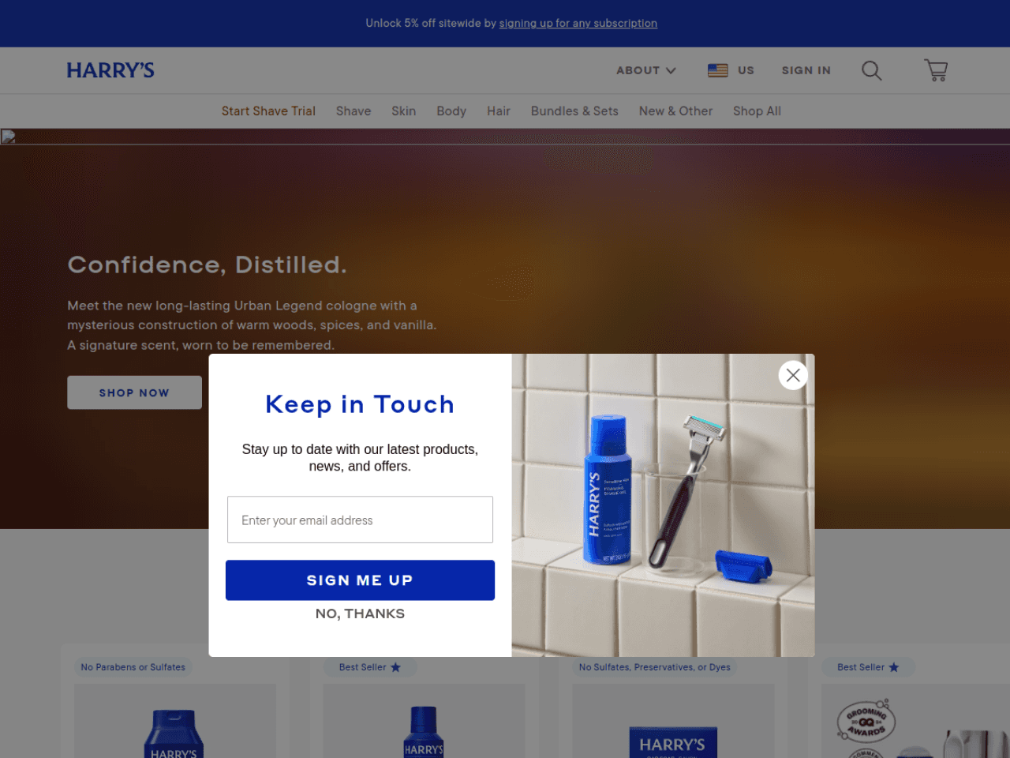Click the Grooming Awards badge icon
This screenshot has width=1010, height=758.
866,722
